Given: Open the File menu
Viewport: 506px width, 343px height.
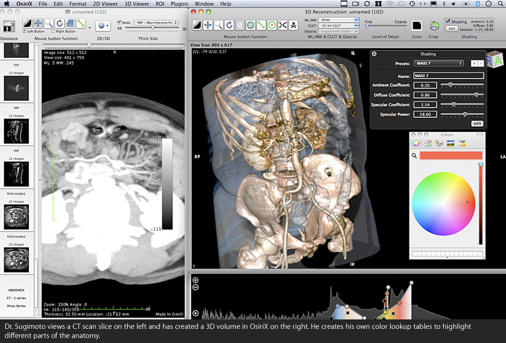Looking at the screenshot, I should click(x=42, y=4).
